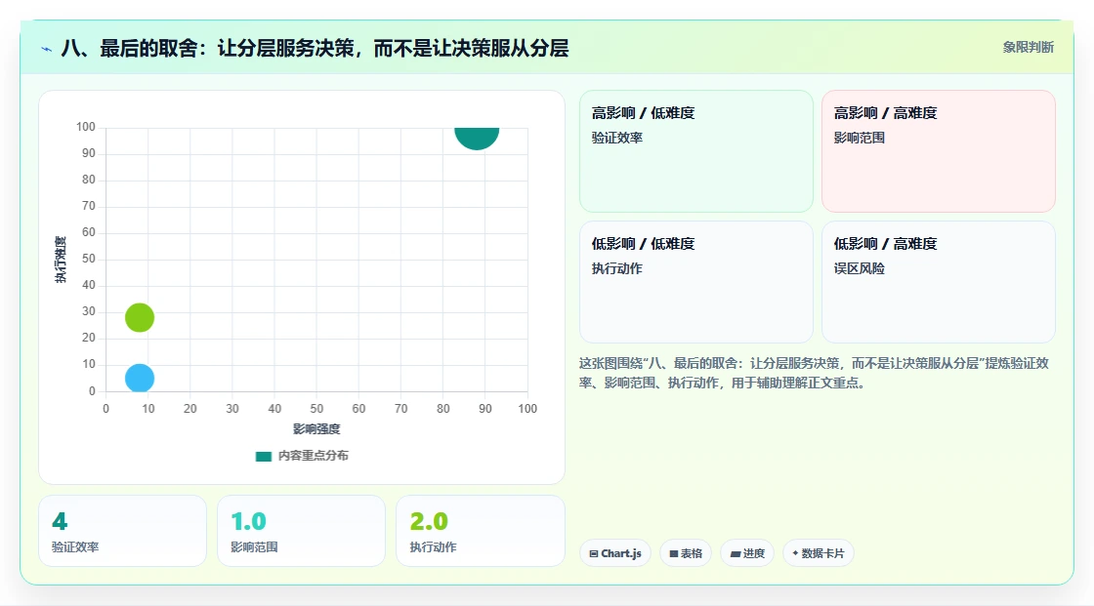This screenshot has height=606, width=1094.
Task: Open the 低影响 / 低难度 quadrant card
Action: tap(696, 282)
